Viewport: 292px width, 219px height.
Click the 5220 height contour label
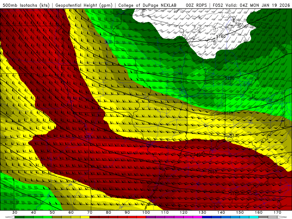230,78
